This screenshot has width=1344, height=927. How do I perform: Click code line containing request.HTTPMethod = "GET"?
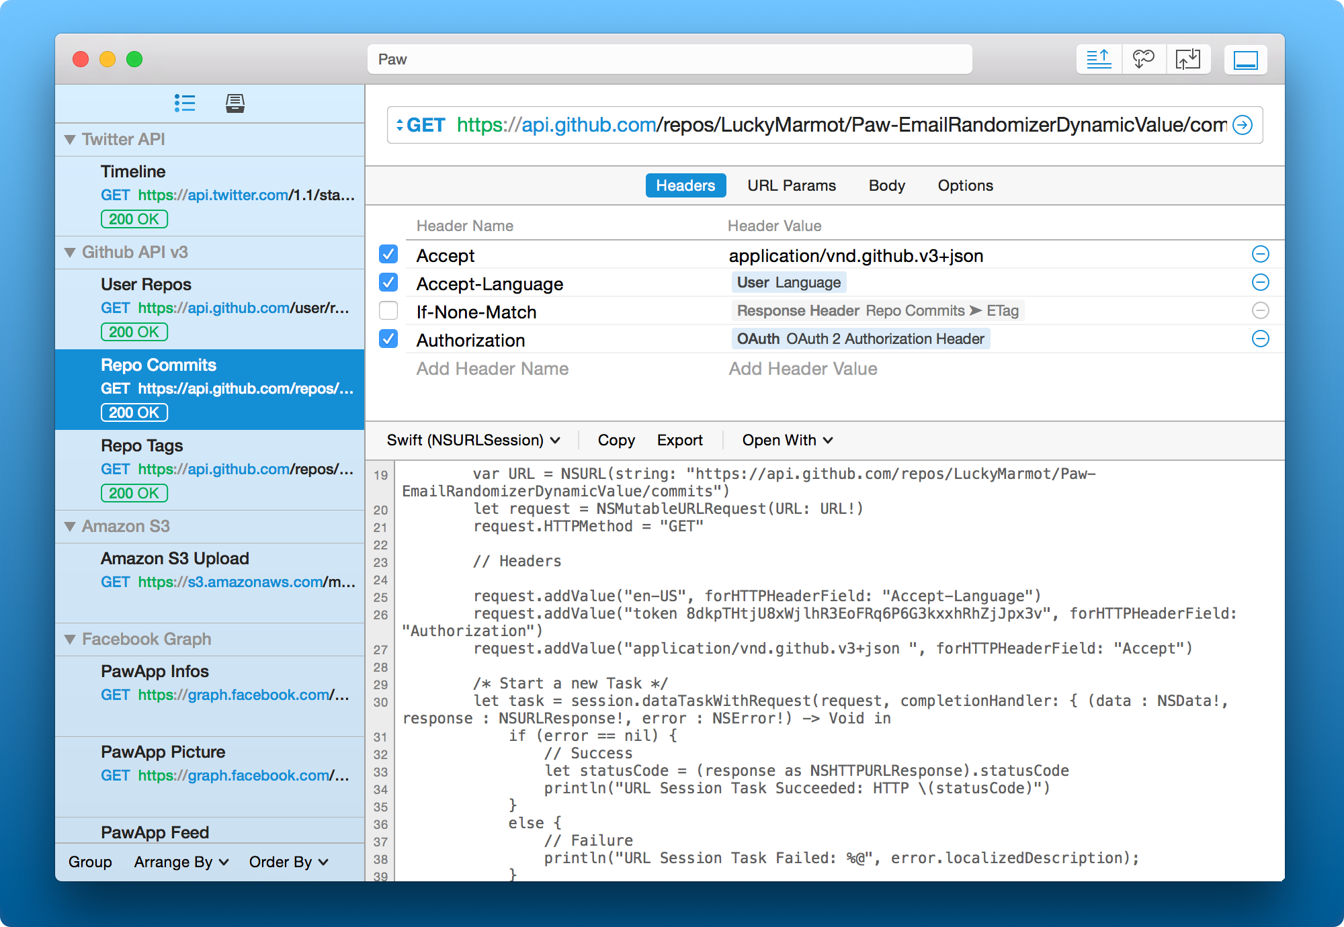pos(588,526)
